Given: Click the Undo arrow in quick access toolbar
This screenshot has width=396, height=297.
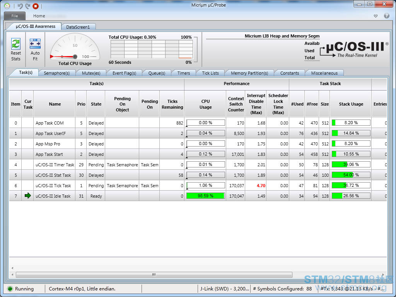Looking at the screenshot, I should [20, 6].
